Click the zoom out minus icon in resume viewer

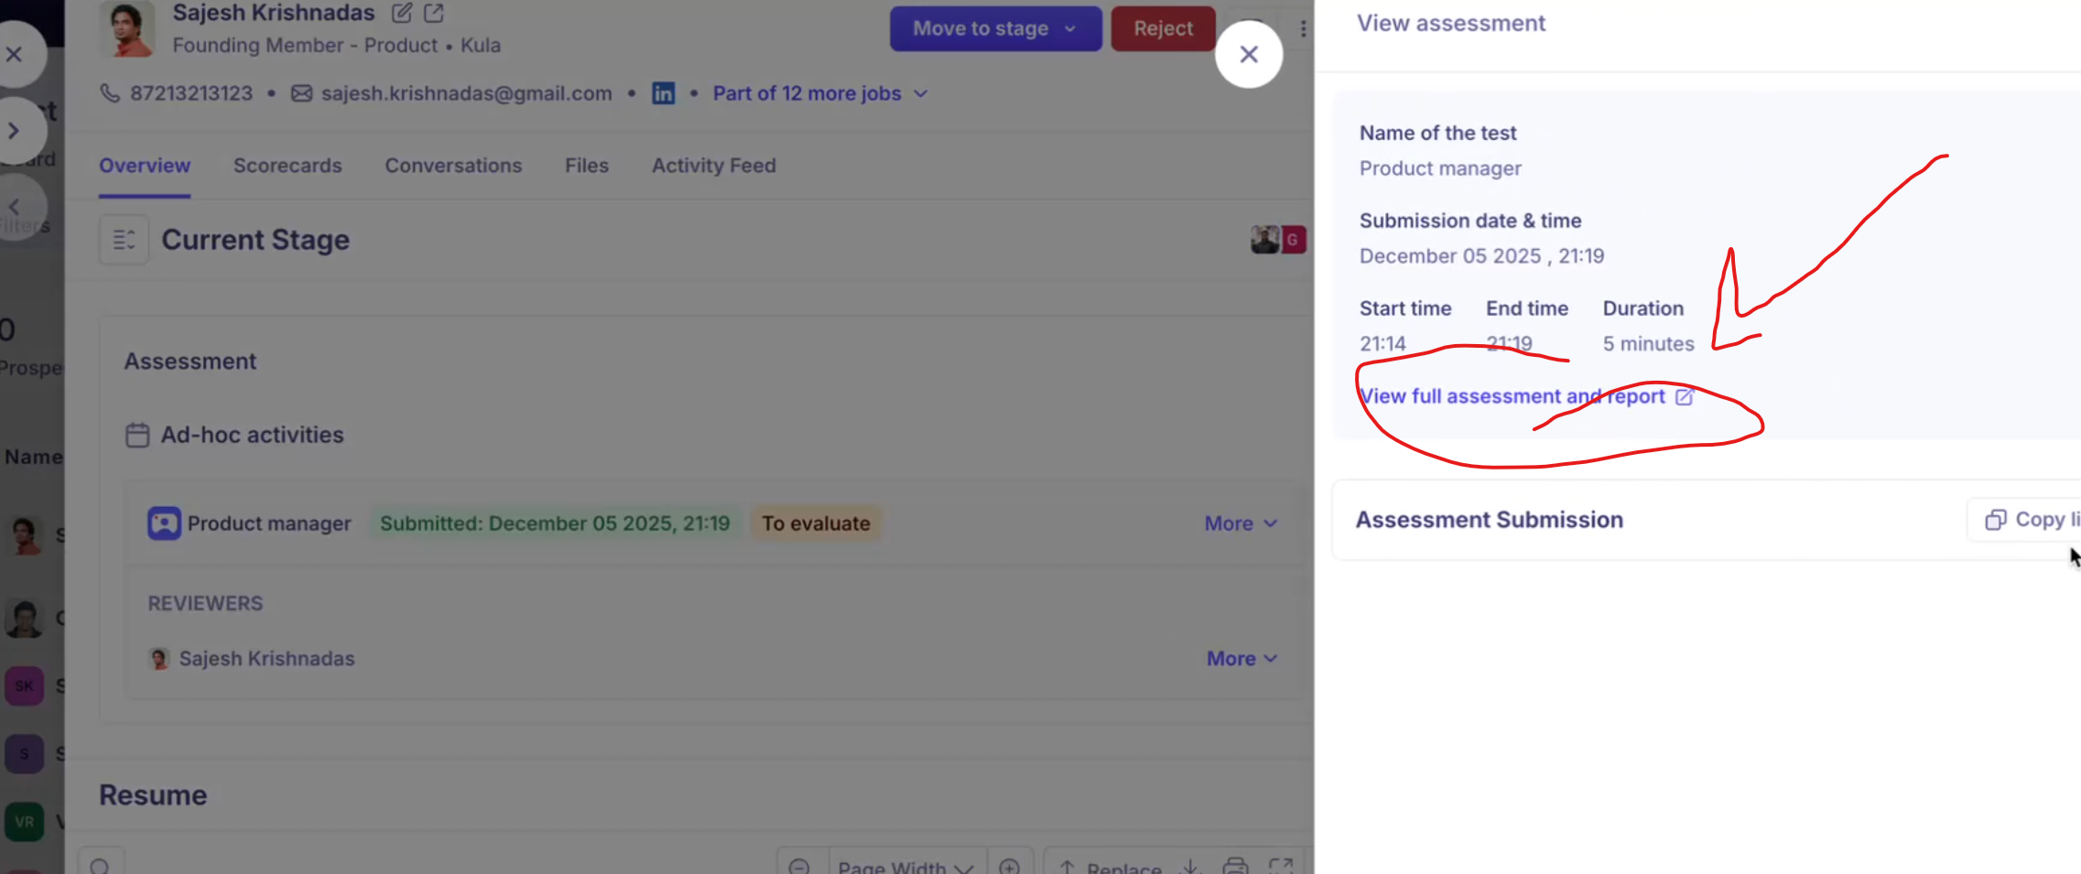[x=799, y=866]
